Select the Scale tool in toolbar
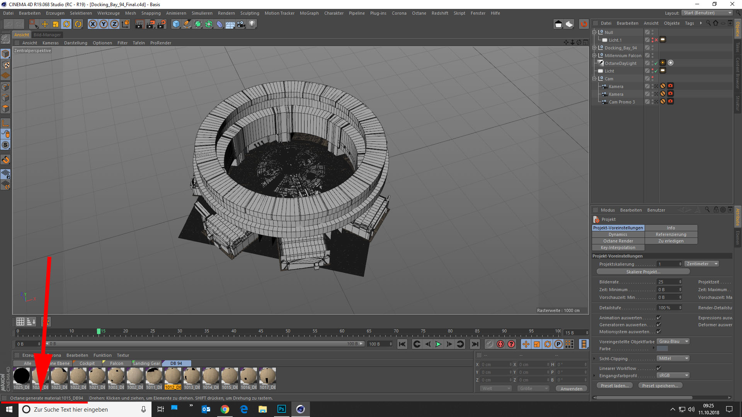 click(x=56, y=24)
